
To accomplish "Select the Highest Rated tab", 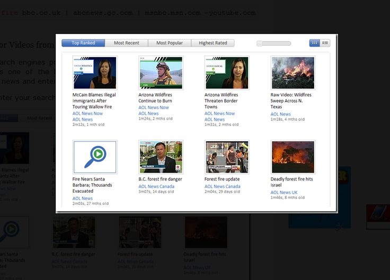I will [213, 43].
